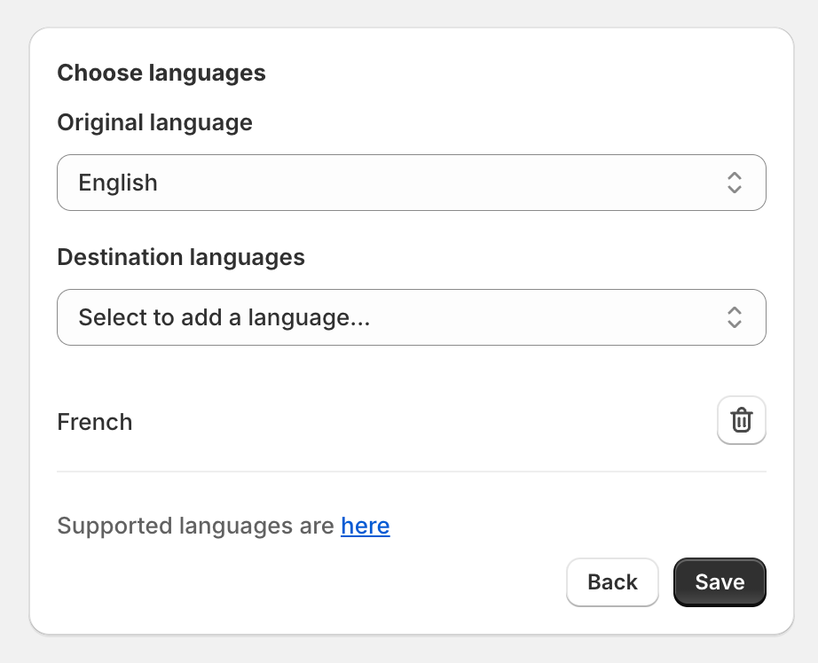Click Save to confirm language choices
The image size is (818, 663).
coord(720,582)
